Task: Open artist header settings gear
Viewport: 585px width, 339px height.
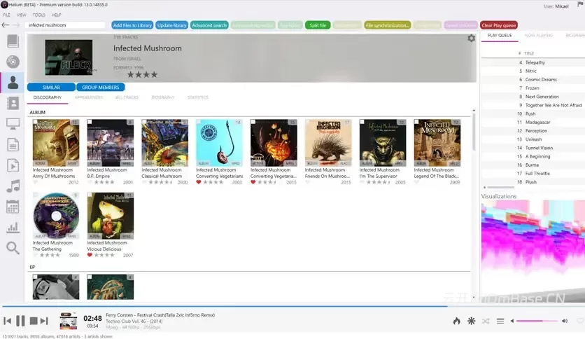Action: [x=471, y=38]
